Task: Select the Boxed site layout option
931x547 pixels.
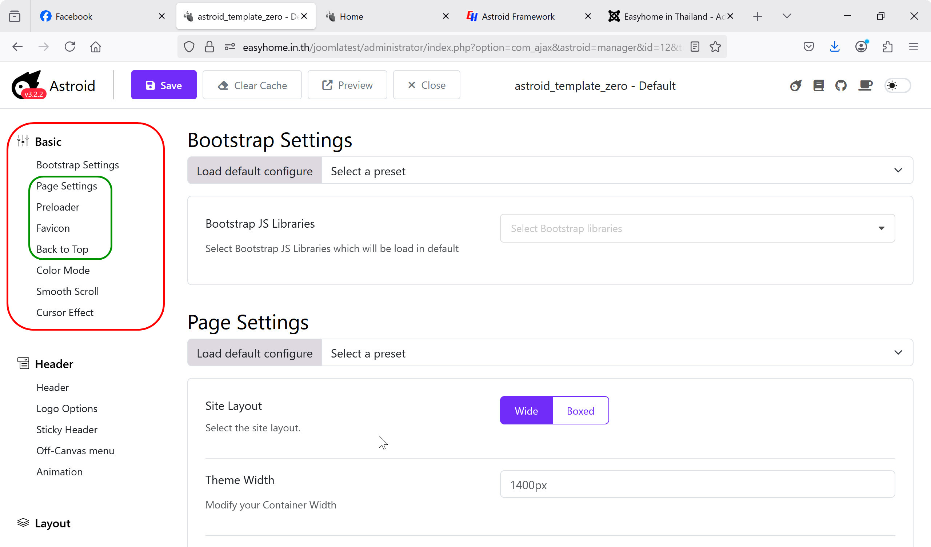Action: tap(580, 410)
